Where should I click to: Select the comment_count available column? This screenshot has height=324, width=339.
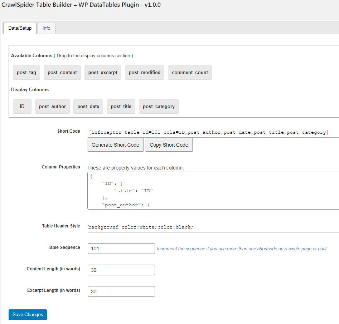190,72
